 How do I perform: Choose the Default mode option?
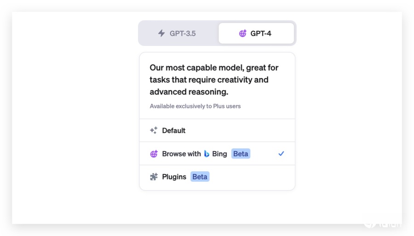pyautogui.click(x=217, y=130)
